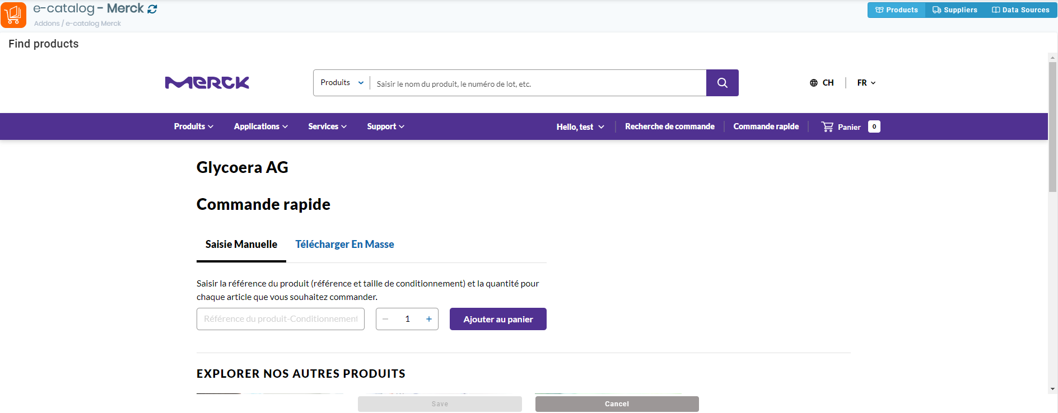Select the Saisie Manuelle tab
The image size is (1058, 413).
point(241,245)
